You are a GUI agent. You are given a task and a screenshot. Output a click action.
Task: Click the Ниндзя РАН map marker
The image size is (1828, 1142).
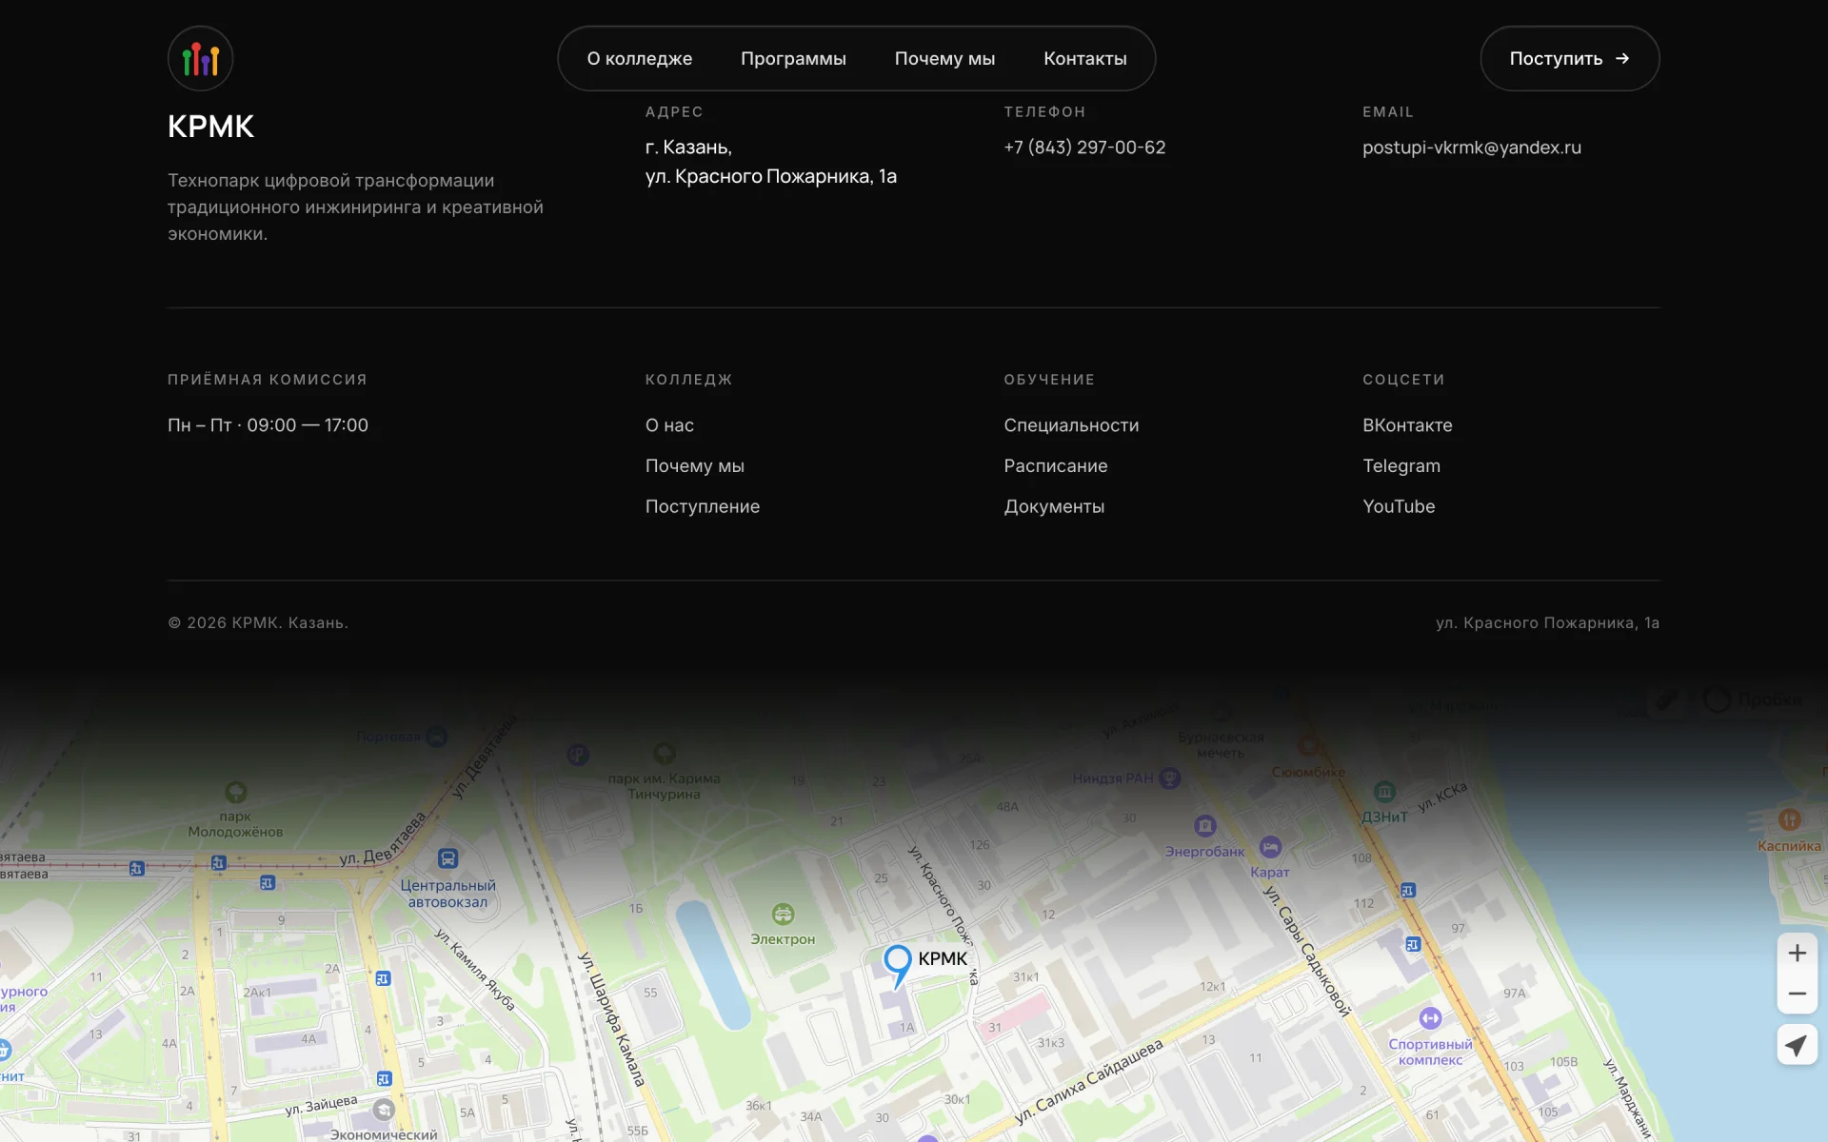[1170, 778]
